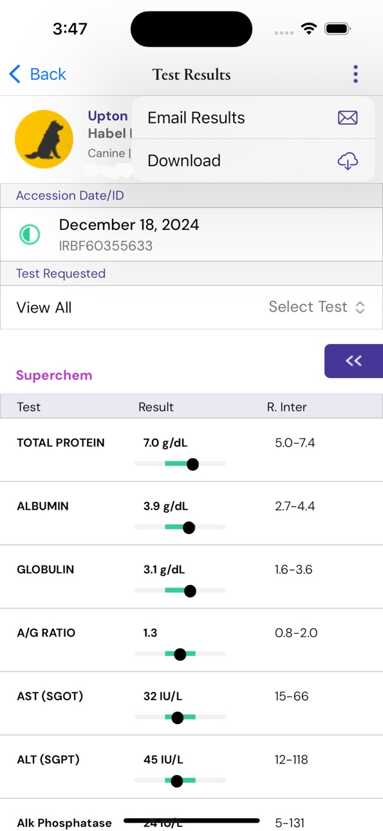Tap the Albumin result slider dot
Image resolution: width=383 pixels, height=831 pixels.
click(x=189, y=528)
